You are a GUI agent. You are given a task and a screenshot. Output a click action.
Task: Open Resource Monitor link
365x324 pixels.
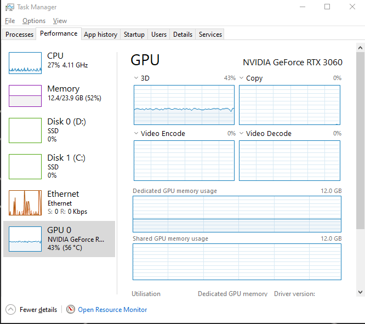click(112, 310)
